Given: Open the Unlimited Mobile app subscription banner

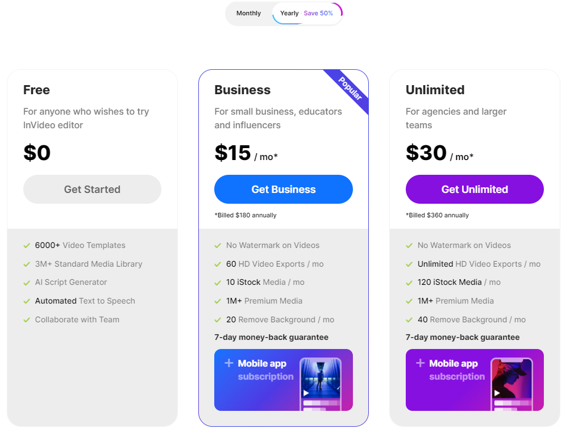Looking at the screenshot, I should click(474, 380).
